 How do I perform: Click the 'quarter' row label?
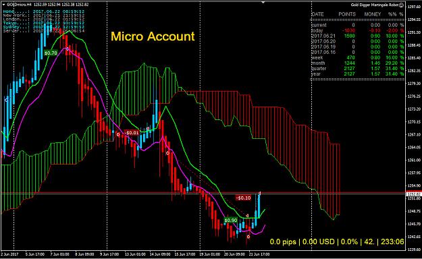319,68
